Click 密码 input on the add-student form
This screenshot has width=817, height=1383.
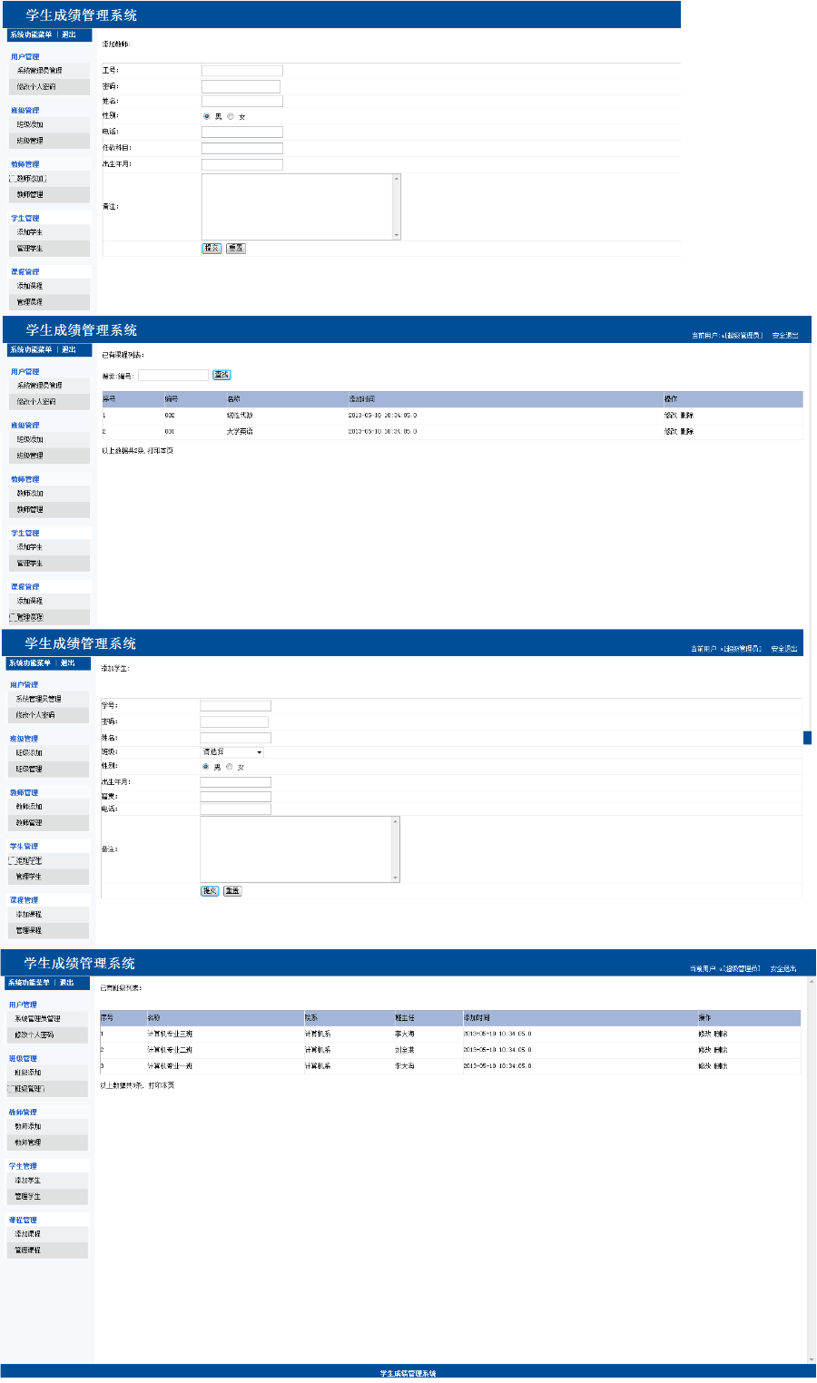234,722
